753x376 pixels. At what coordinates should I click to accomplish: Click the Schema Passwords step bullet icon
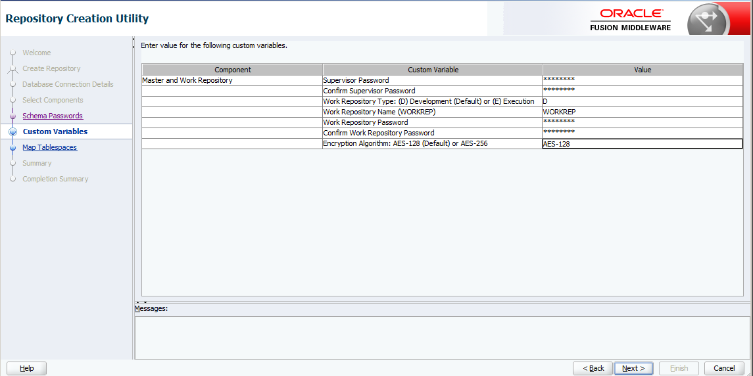[x=12, y=116]
